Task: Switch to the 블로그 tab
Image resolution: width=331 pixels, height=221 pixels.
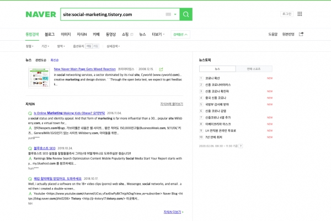Action: click(x=50, y=34)
